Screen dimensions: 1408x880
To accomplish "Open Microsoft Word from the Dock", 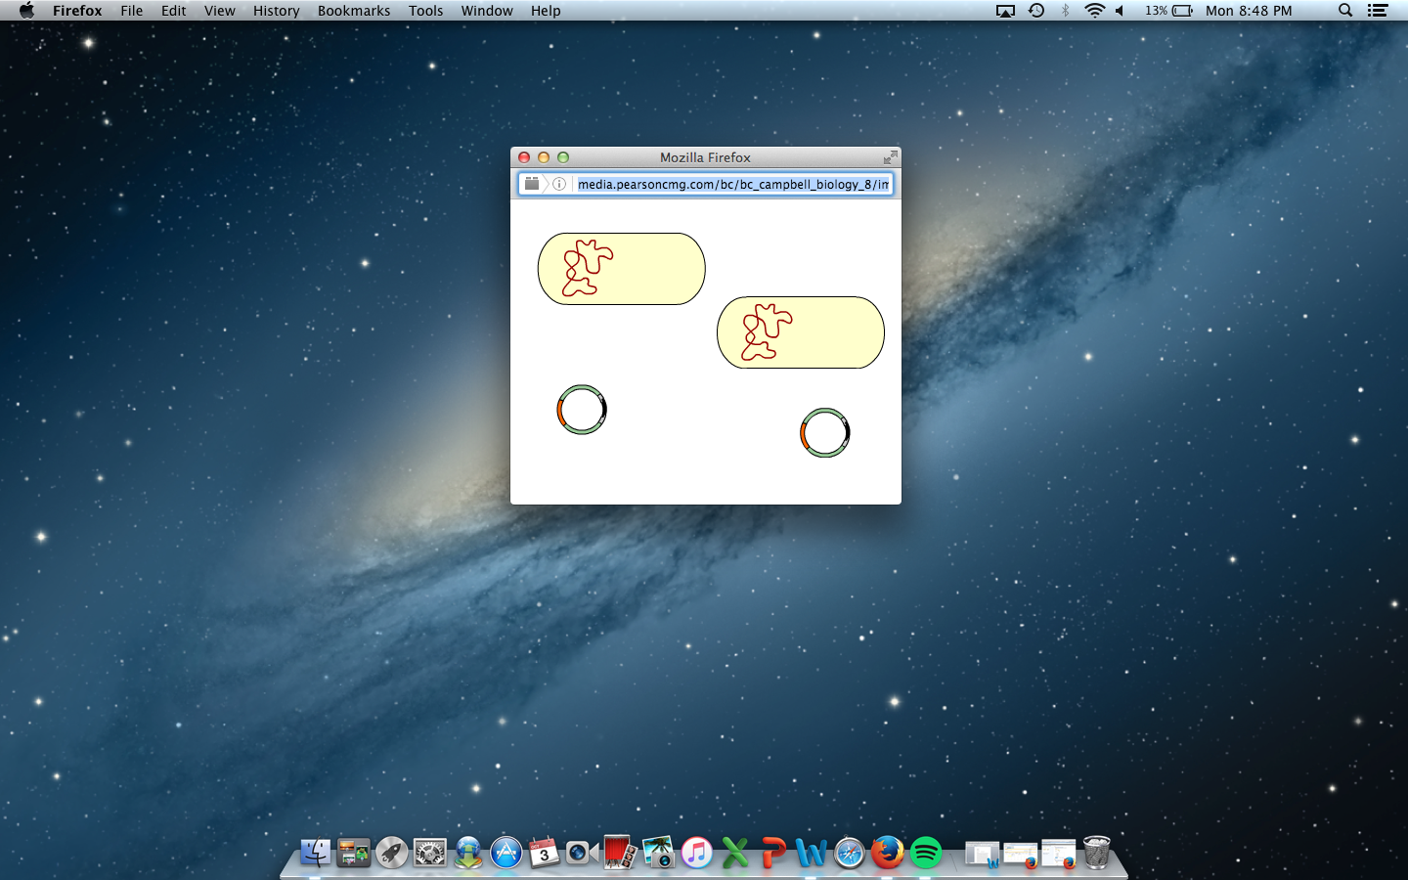I will pyautogui.click(x=811, y=853).
